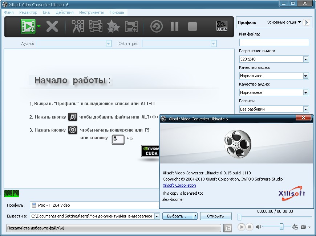Pause conversion in the toolbar
The image size is (316, 236).
pos(174,26)
